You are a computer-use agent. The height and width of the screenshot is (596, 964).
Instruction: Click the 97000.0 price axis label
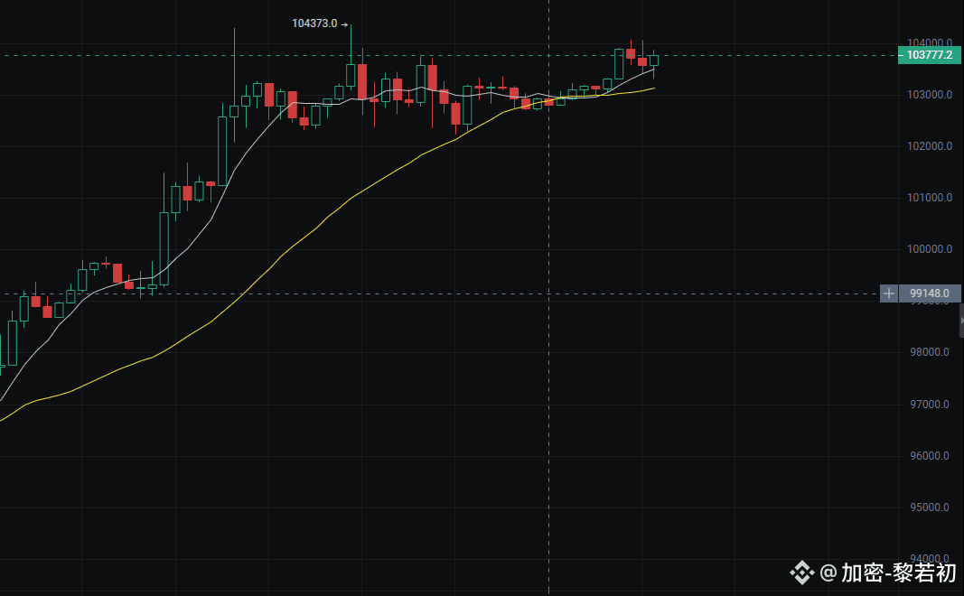pos(930,405)
